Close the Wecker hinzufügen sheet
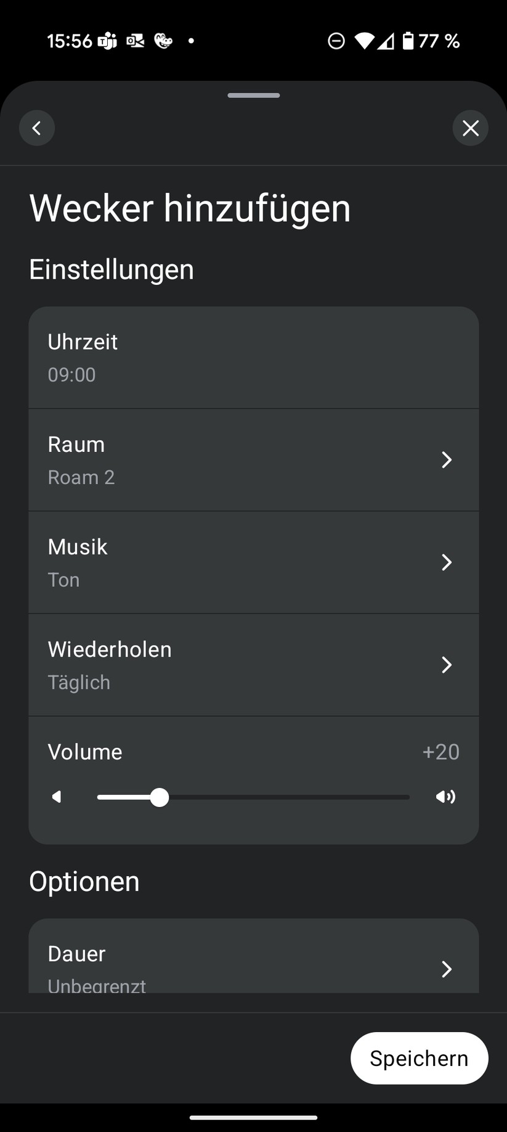The height and width of the screenshot is (1132, 507). (471, 128)
